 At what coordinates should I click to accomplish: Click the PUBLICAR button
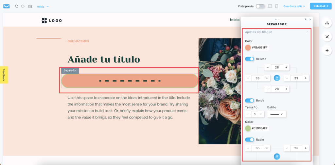[321, 6]
